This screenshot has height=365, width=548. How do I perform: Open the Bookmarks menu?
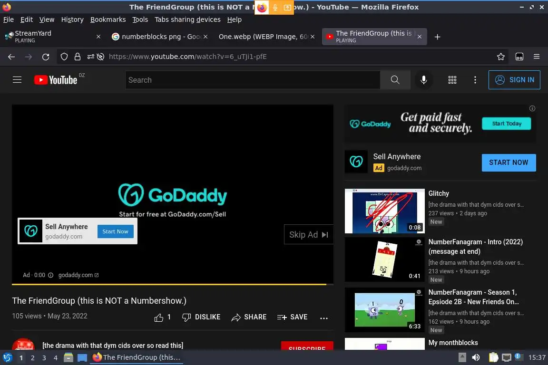[108, 19]
